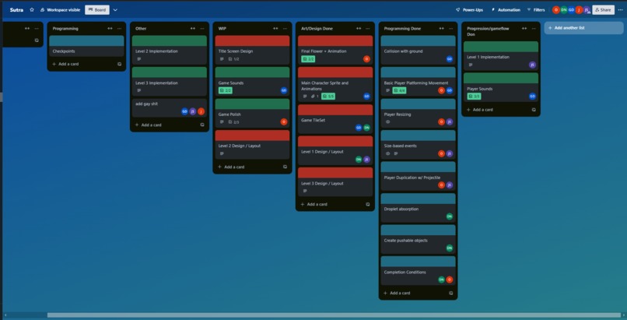The height and width of the screenshot is (320, 627).
Task: Click the green DN member avatar in header
Action: click(x=563, y=10)
